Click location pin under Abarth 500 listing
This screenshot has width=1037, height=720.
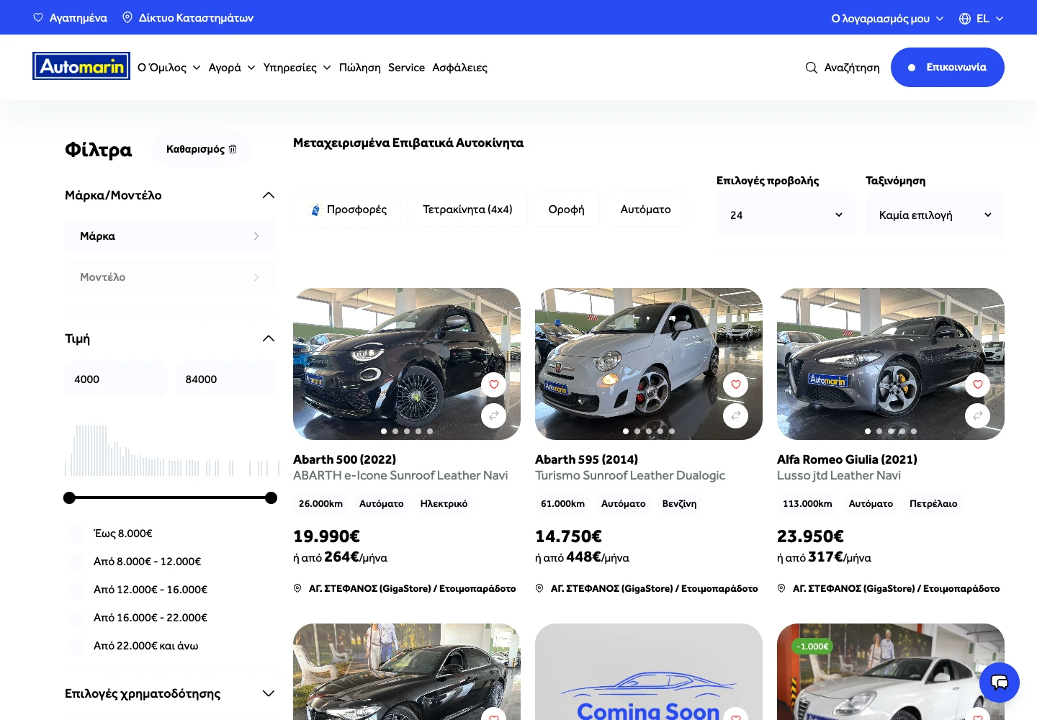(297, 588)
